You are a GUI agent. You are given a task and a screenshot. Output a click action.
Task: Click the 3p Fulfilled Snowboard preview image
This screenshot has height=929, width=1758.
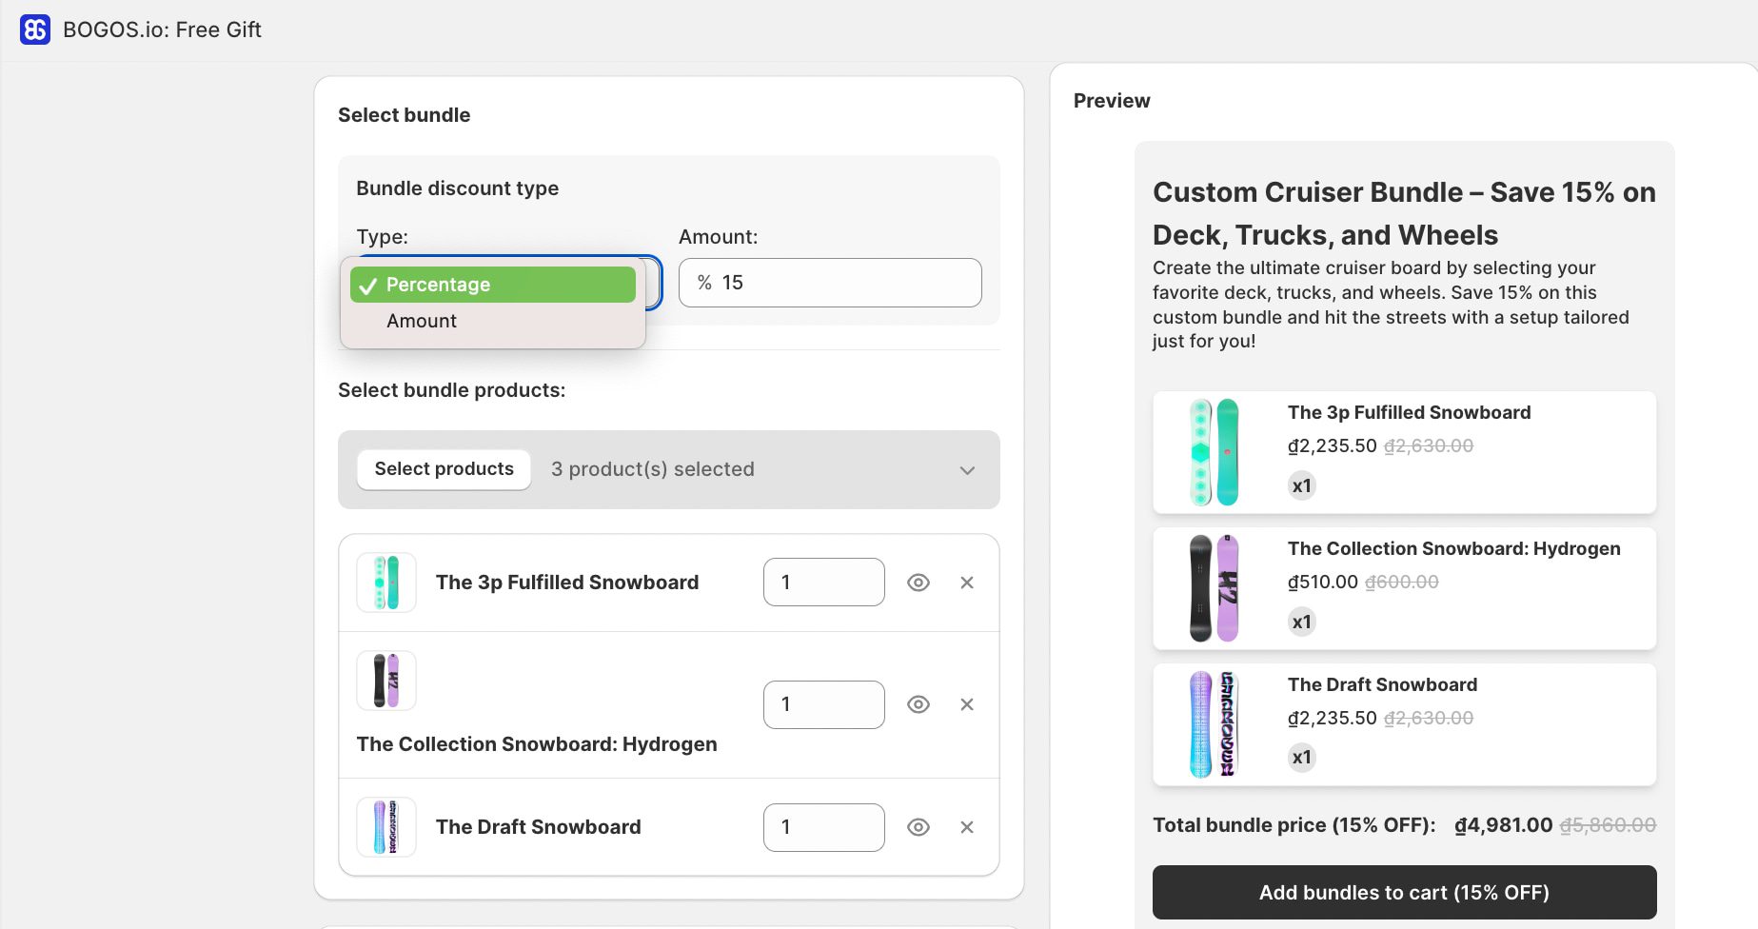coord(1214,452)
